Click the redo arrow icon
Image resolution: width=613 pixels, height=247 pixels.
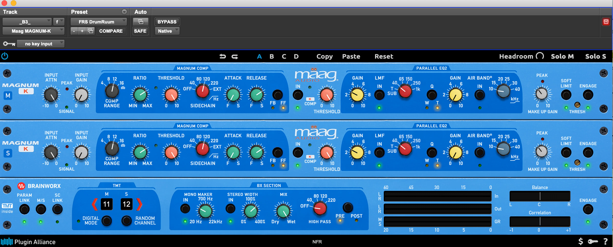click(x=235, y=56)
